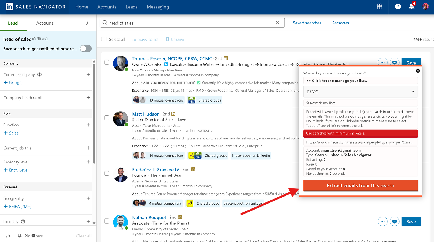
Task: Expand Current company filter plus
Action: coord(88,74)
